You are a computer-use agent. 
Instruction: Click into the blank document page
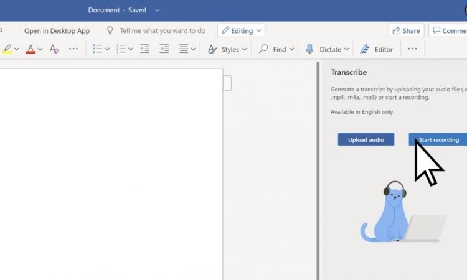pyautogui.click(x=111, y=174)
